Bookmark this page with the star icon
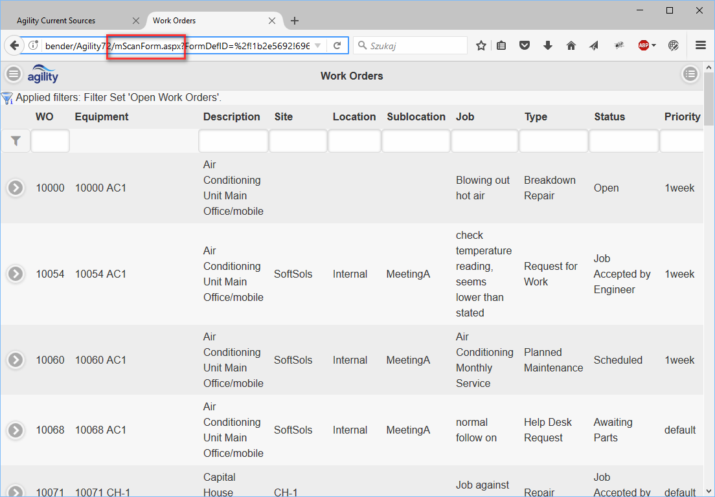Viewport: 715px width, 497px height. pyautogui.click(x=481, y=45)
